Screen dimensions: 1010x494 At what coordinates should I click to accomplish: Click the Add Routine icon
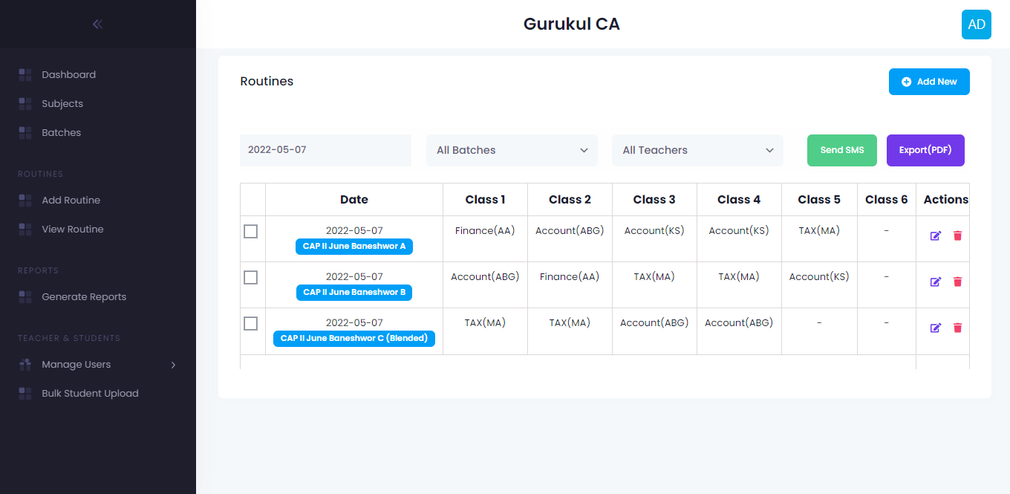25,200
